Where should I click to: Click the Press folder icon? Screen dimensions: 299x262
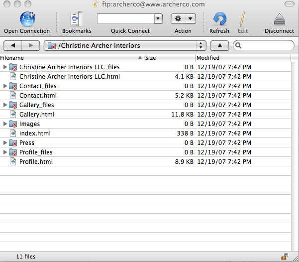(x=13, y=143)
